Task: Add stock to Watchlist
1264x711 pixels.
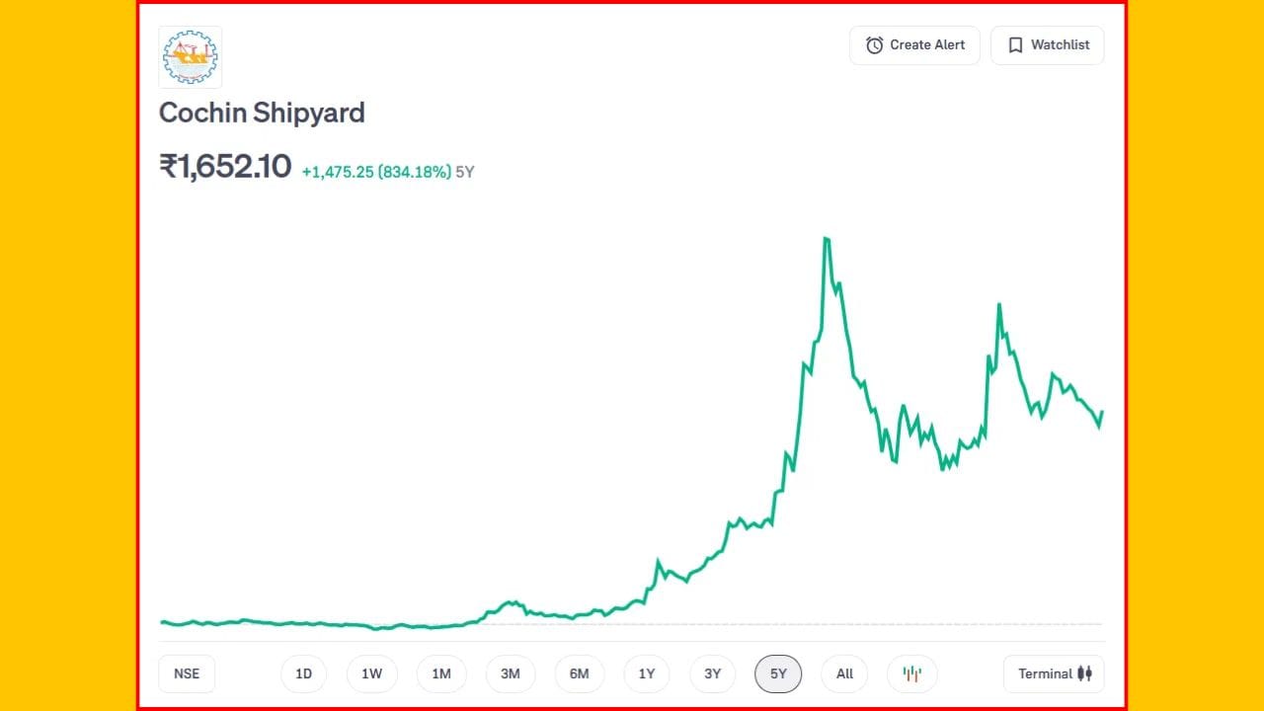Action: [1048, 45]
